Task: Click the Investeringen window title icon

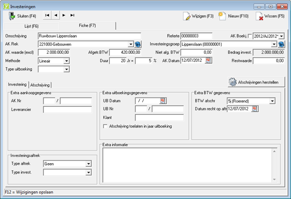Action: coord(6,6)
